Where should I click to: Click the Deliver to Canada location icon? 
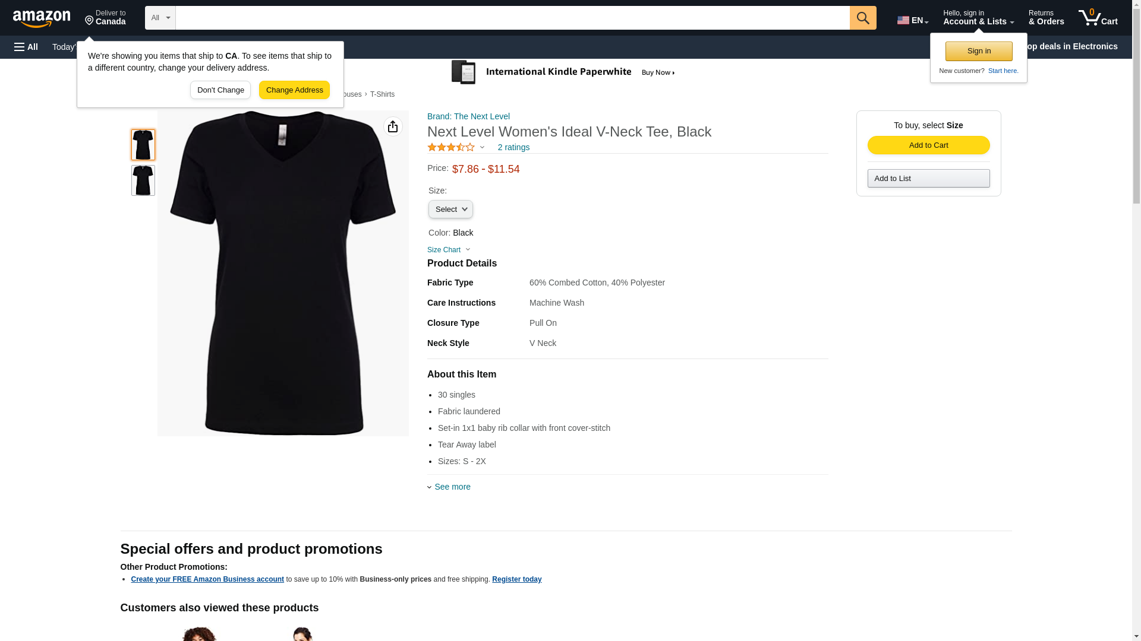90,21
